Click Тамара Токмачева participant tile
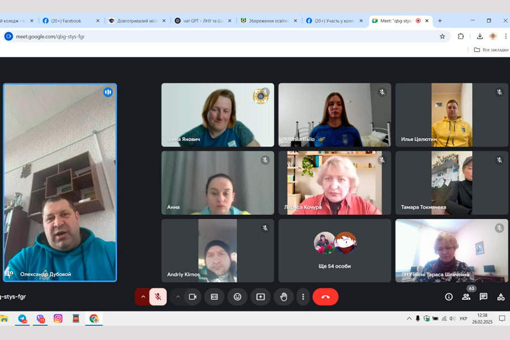Viewport: 510px width, 340px height. coord(452,183)
